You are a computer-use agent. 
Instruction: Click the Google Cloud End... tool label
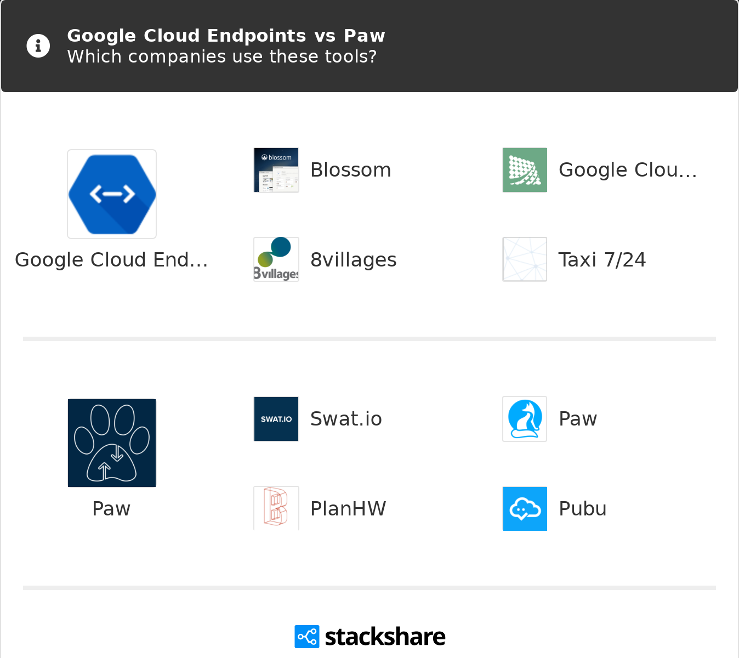pos(111,260)
